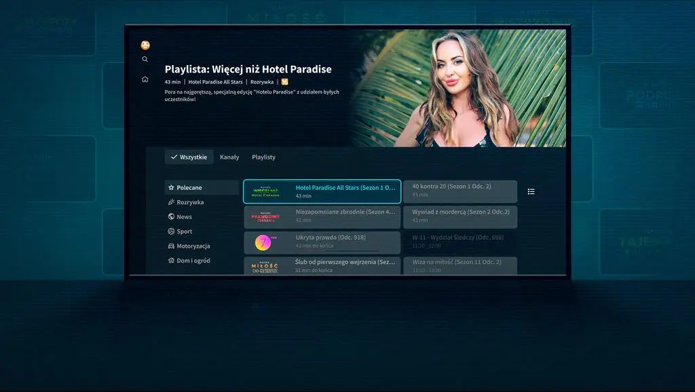Image resolution: width=695 pixels, height=392 pixels.
Task: Click the star icon beside Polecane
Action: tap(171, 188)
